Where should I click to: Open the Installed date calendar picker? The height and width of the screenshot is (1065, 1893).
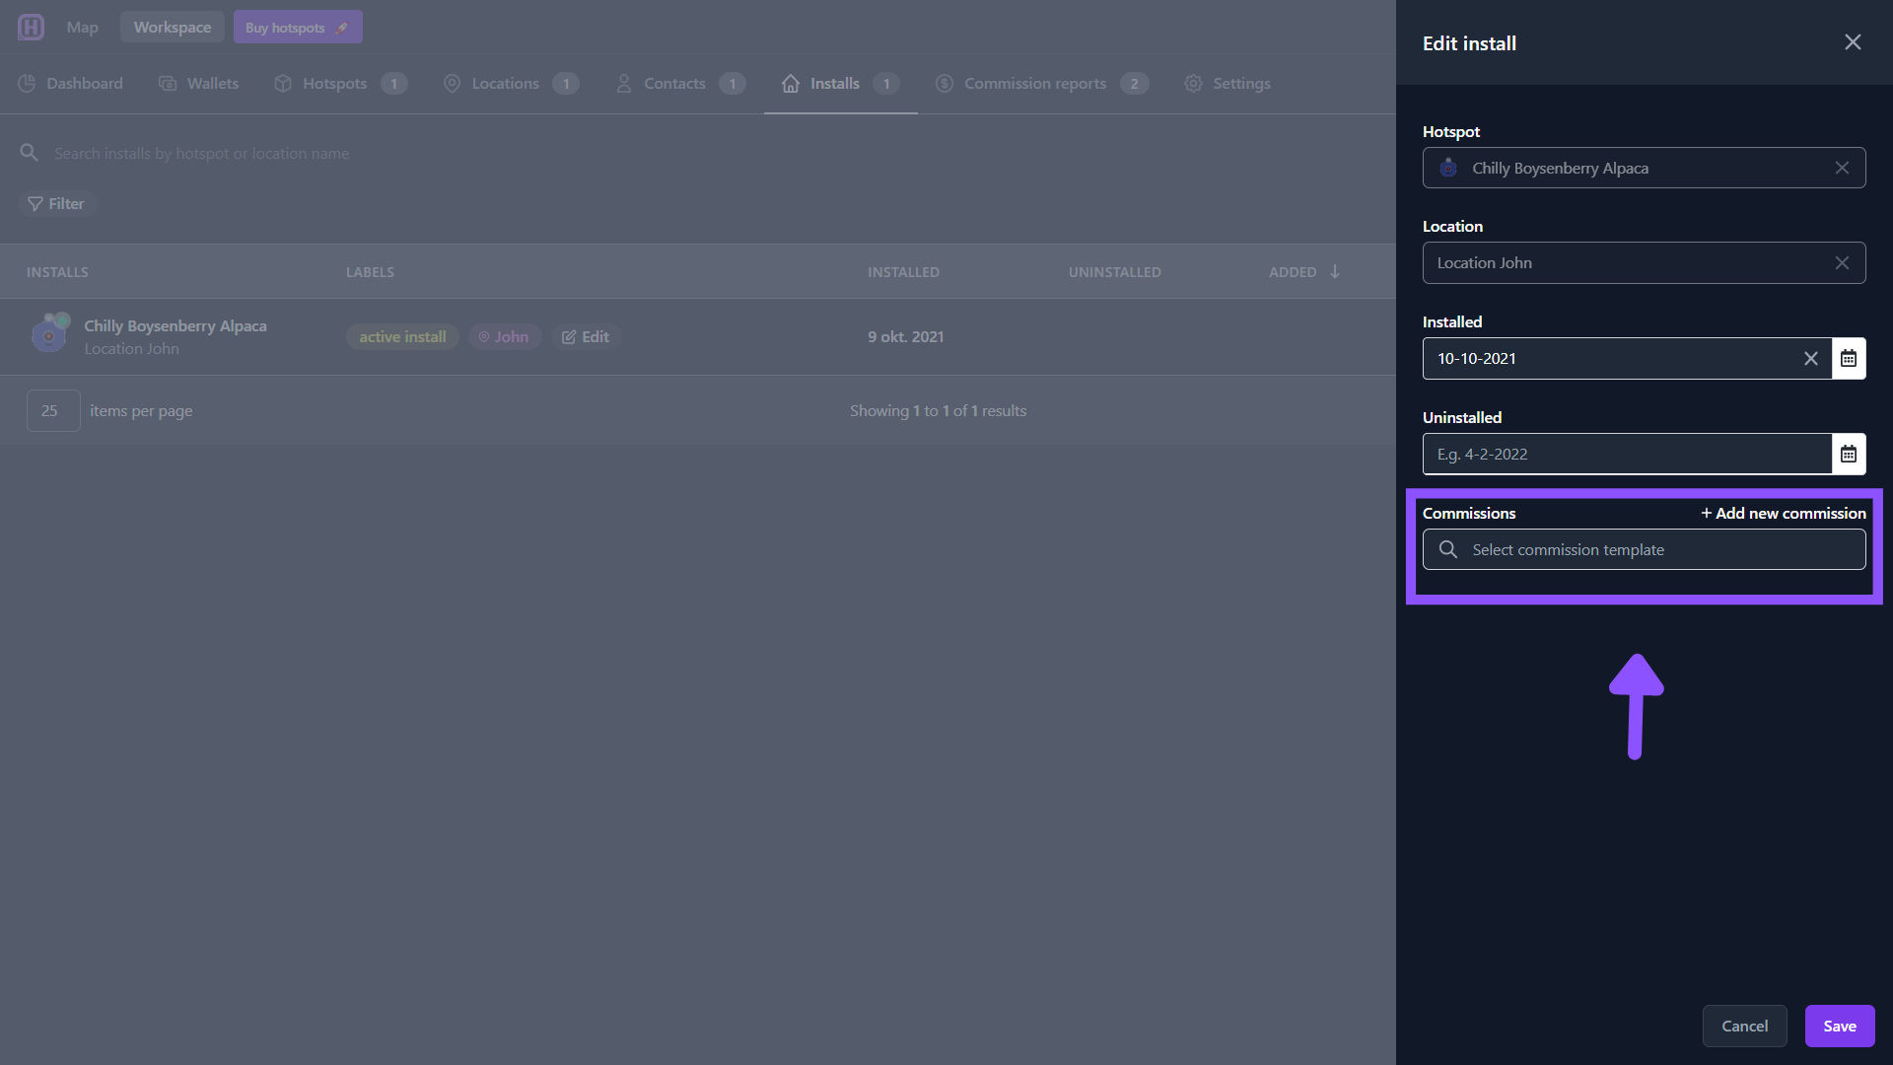tap(1849, 359)
